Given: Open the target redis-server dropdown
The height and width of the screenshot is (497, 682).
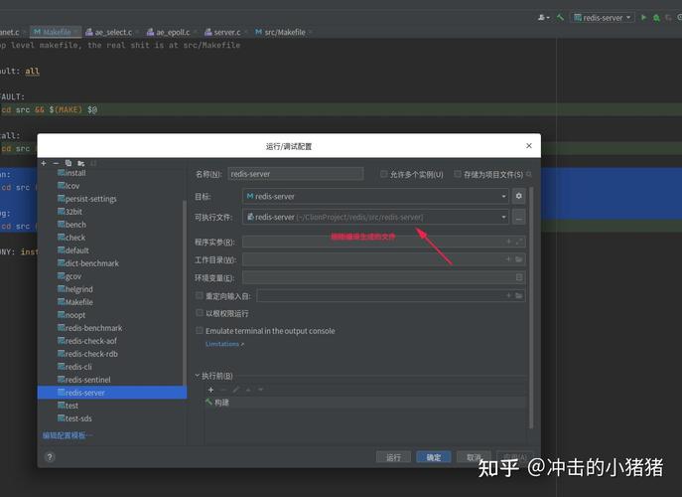Looking at the screenshot, I should click(375, 197).
